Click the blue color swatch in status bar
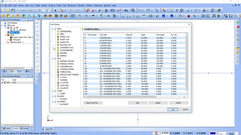The image size is (241, 135). [x=213, y=133]
